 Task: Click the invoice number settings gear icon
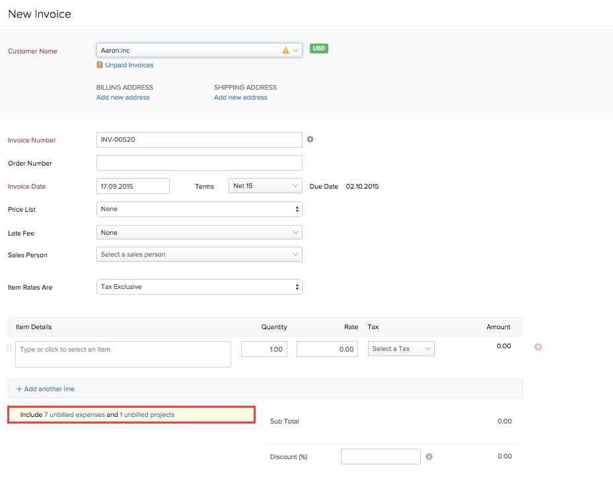coord(310,140)
